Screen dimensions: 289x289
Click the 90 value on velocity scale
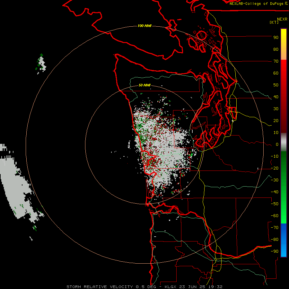point(276,38)
